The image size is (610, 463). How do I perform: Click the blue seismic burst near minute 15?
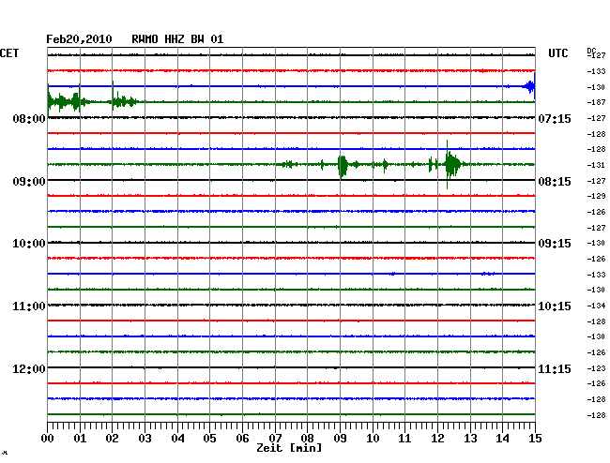[x=530, y=86]
